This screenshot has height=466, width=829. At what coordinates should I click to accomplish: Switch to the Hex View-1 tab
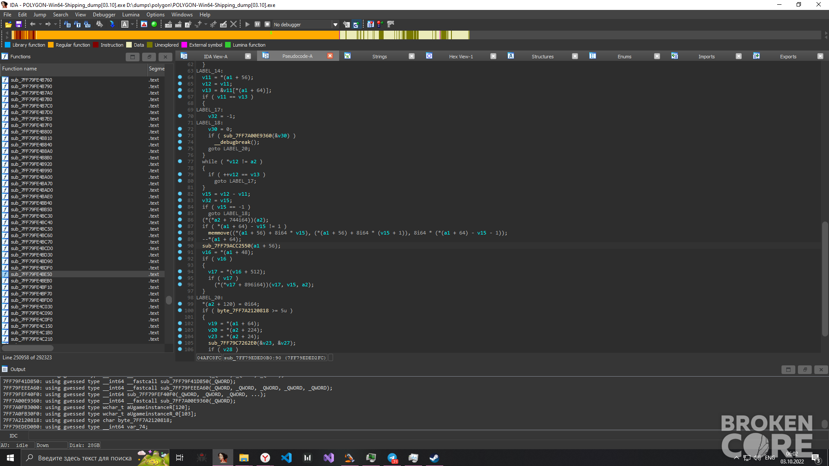point(461,57)
